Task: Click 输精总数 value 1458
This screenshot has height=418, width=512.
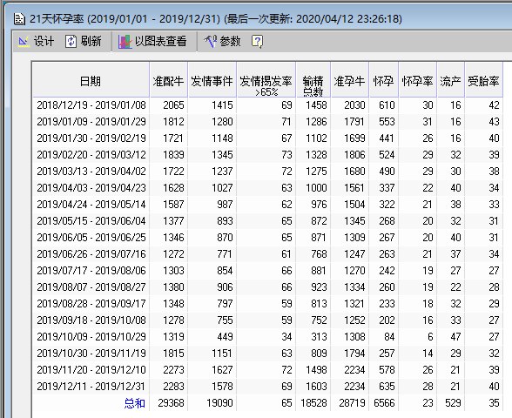Action: [316, 105]
